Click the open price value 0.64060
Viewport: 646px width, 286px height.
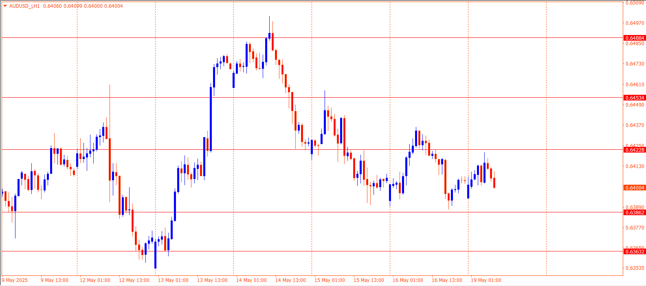coord(52,6)
